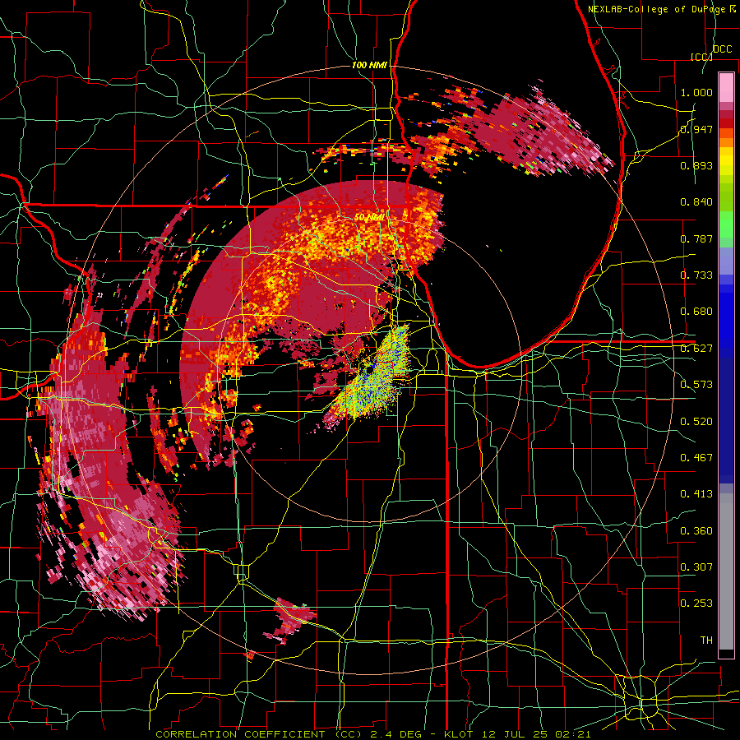Select the 0.573 scale value
The width and height of the screenshot is (740, 740).
(696, 385)
